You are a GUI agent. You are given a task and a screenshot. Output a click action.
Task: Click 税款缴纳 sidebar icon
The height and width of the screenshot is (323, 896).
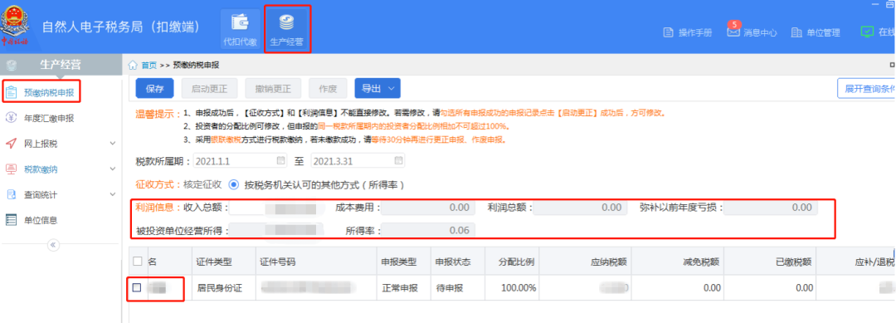[11, 169]
